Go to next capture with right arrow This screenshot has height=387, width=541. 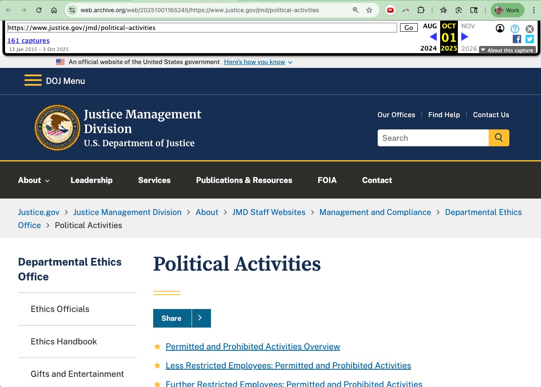click(465, 37)
